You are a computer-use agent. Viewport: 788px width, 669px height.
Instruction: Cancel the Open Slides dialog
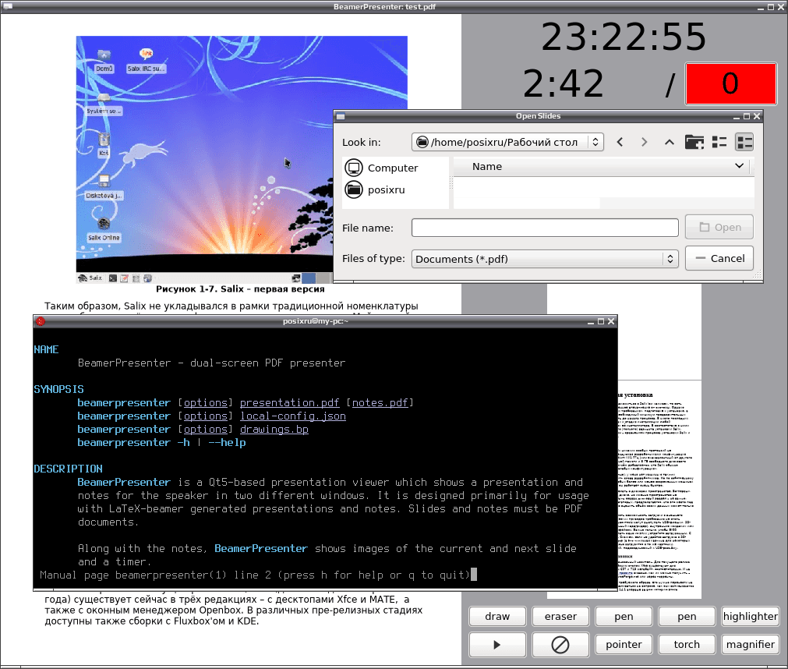[x=719, y=258]
